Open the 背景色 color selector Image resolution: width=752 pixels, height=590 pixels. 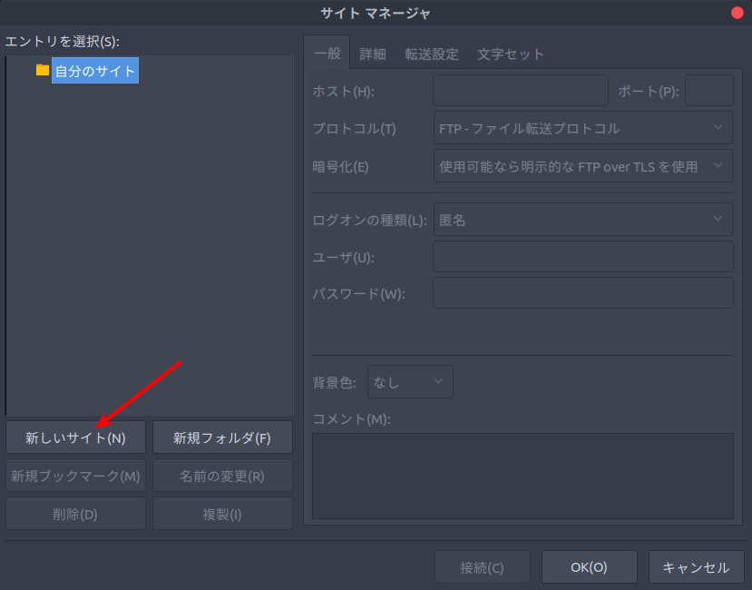(x=410, y=382)
